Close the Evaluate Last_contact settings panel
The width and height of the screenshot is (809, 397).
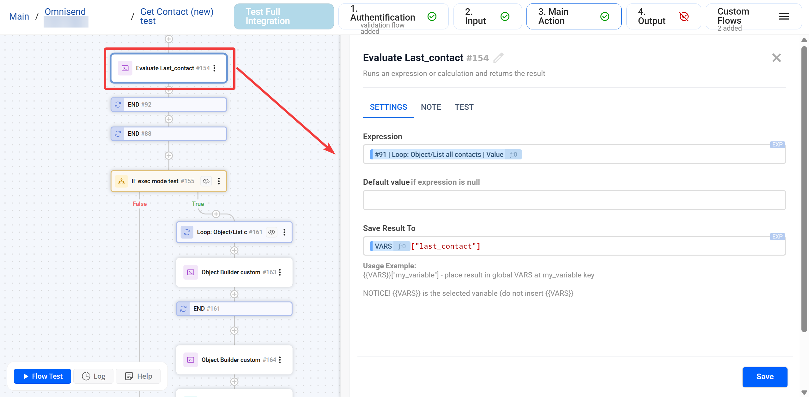point(777,58)
